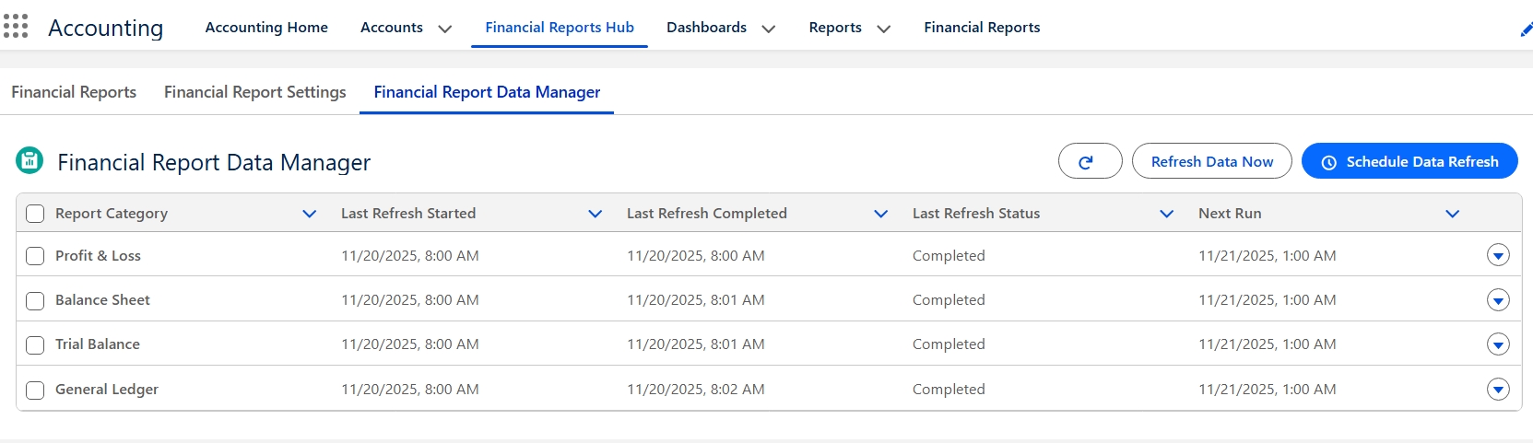
Task: Check the Trial Balance row checkbox
Action: click(x=35, y=344)
